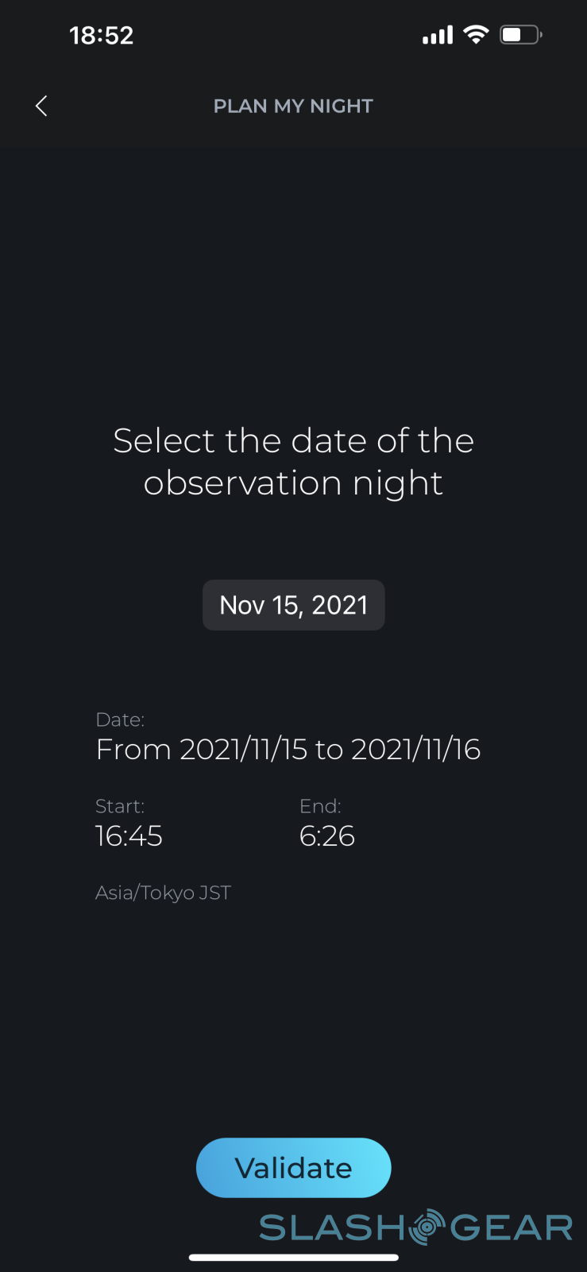Click the SLASH watermark text

[x=332, y=1228]
